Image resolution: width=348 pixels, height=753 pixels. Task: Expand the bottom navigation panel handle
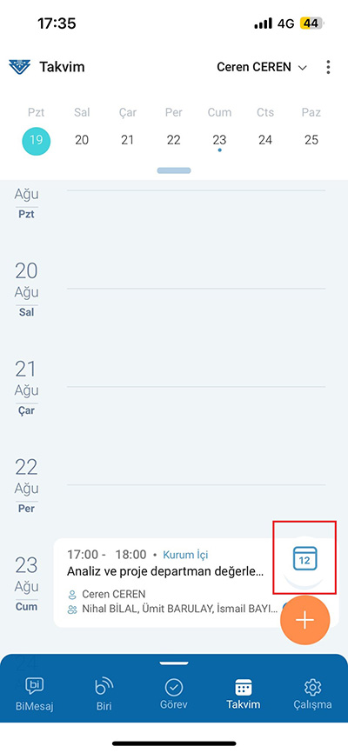point(174,663)
